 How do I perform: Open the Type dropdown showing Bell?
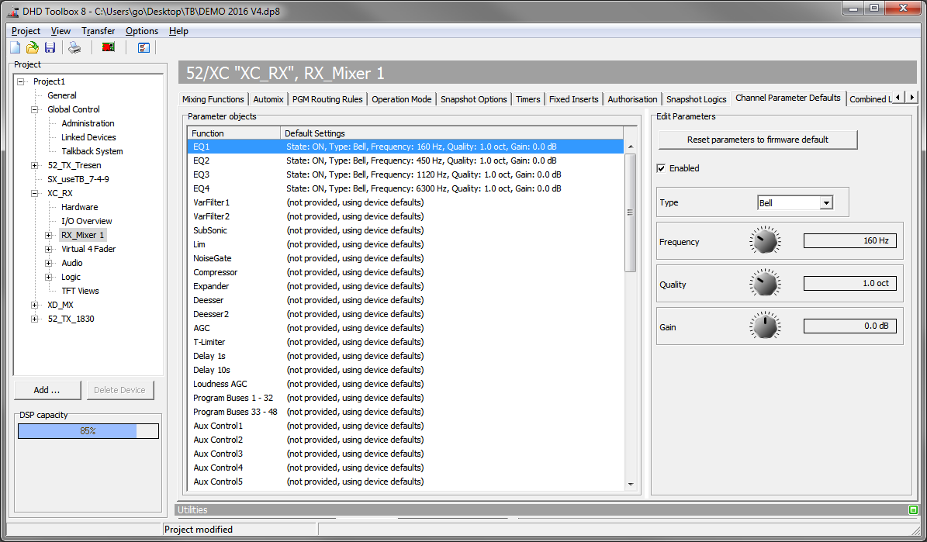[827, 202]
